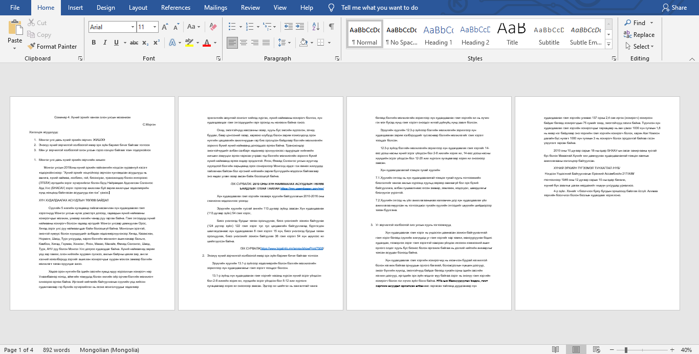Open the References tab

[x=176, y=8]
